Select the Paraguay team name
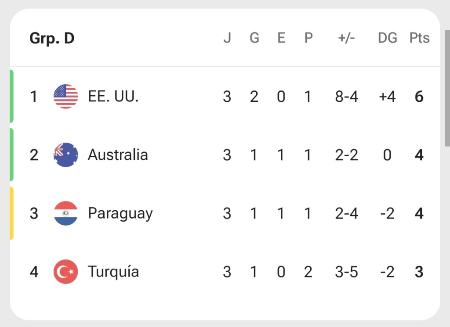 tap(120, 214)
